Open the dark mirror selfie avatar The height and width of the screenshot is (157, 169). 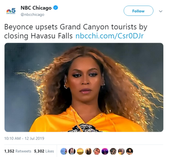89,151
